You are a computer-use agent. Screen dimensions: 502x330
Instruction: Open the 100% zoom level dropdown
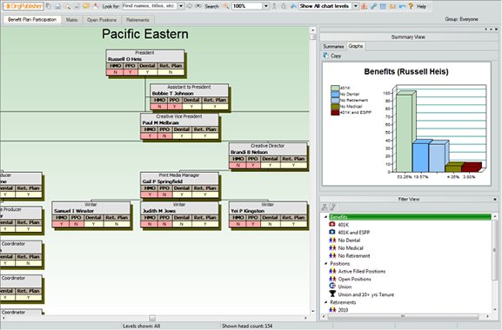pyautogui.click(x=266, y=6)
